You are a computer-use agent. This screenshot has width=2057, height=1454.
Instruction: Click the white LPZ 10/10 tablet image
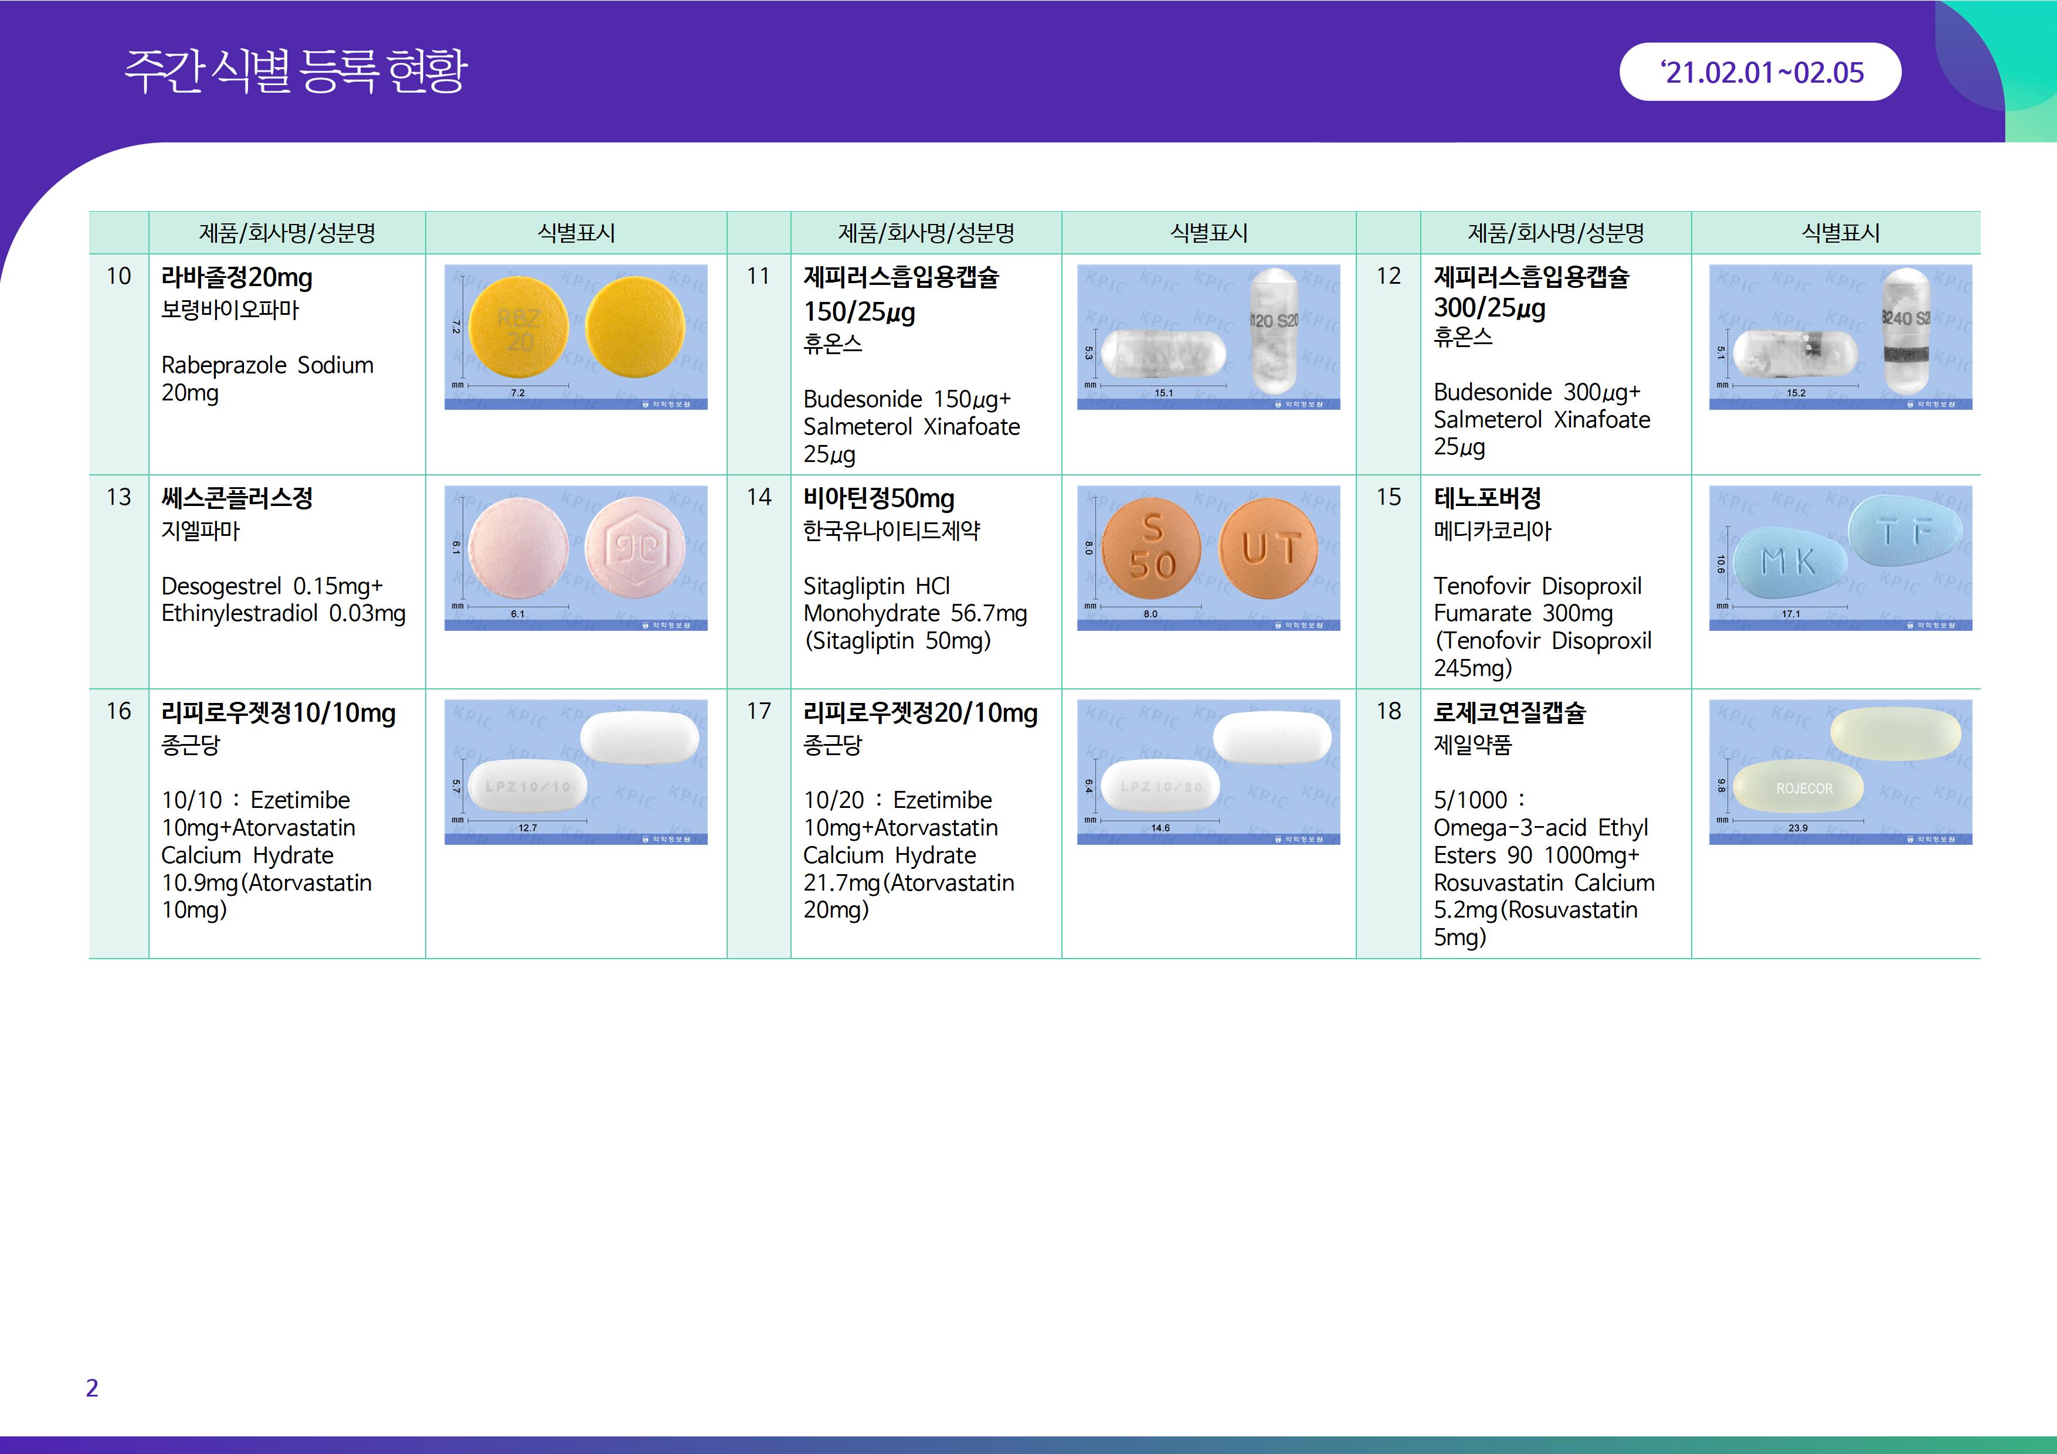575,772
